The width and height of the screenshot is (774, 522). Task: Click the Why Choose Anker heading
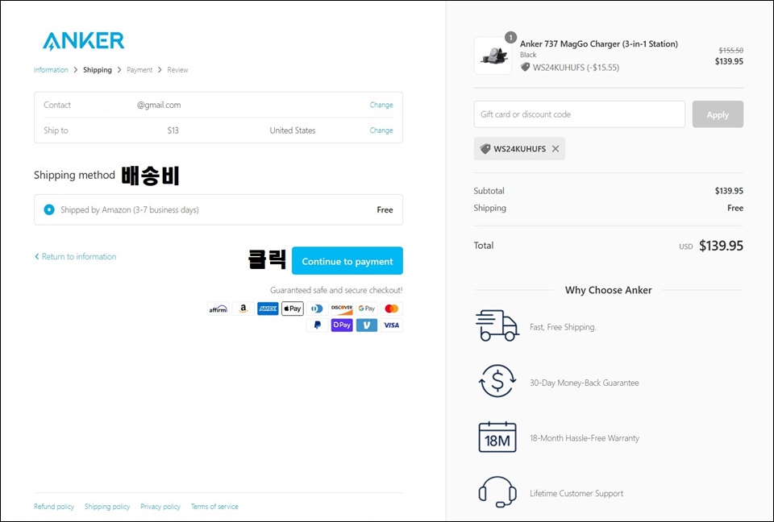pyautogui.click(x=608, y=290)
